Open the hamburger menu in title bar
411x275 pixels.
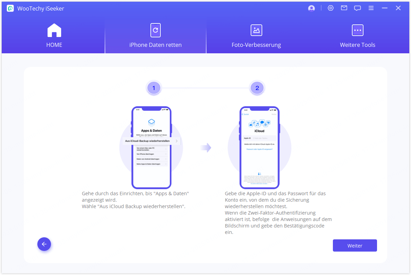tap(371, 8)
